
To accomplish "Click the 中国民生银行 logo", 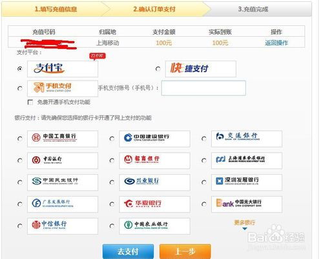I will [x=63, y=182].
